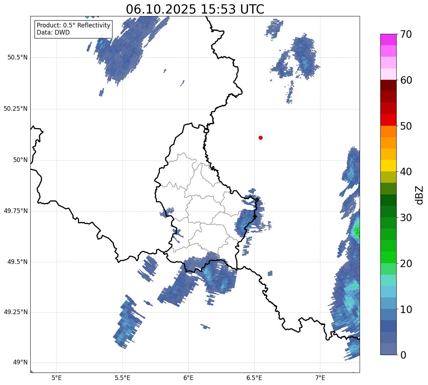
Task: Click the dark maroon colorbar segment below 60
Action: [x=388, y=85]
